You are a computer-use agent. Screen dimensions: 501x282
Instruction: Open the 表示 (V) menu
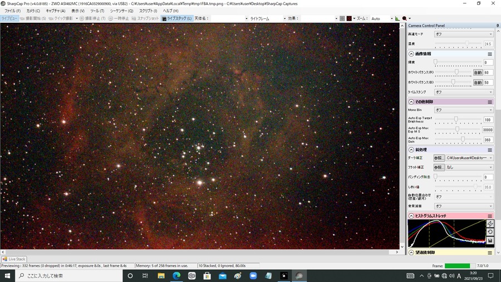(x=77, y=11)
